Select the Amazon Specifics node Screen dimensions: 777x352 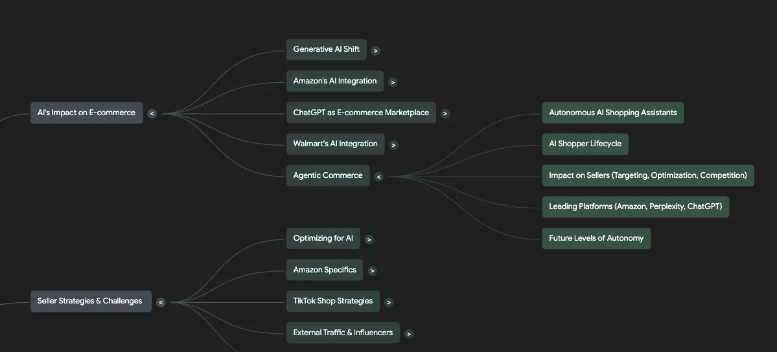(x=325, y=270)
